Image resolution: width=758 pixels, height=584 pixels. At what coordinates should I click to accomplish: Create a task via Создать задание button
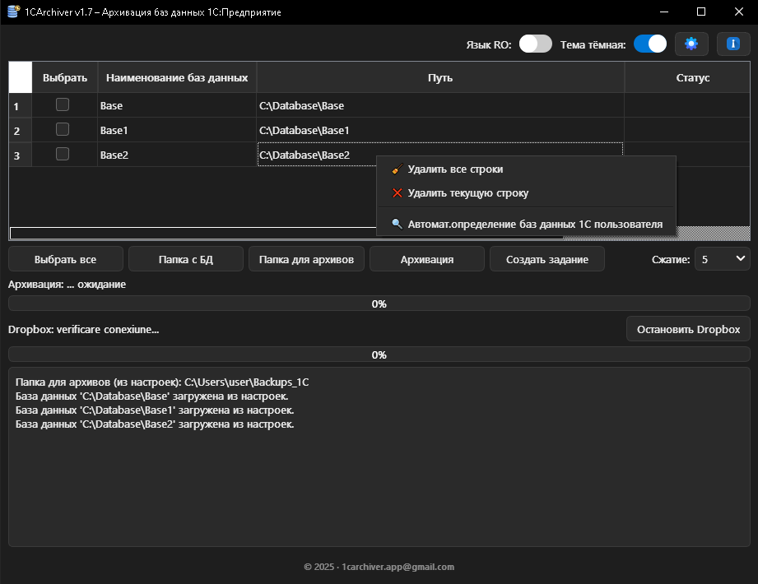click(546, 258)
